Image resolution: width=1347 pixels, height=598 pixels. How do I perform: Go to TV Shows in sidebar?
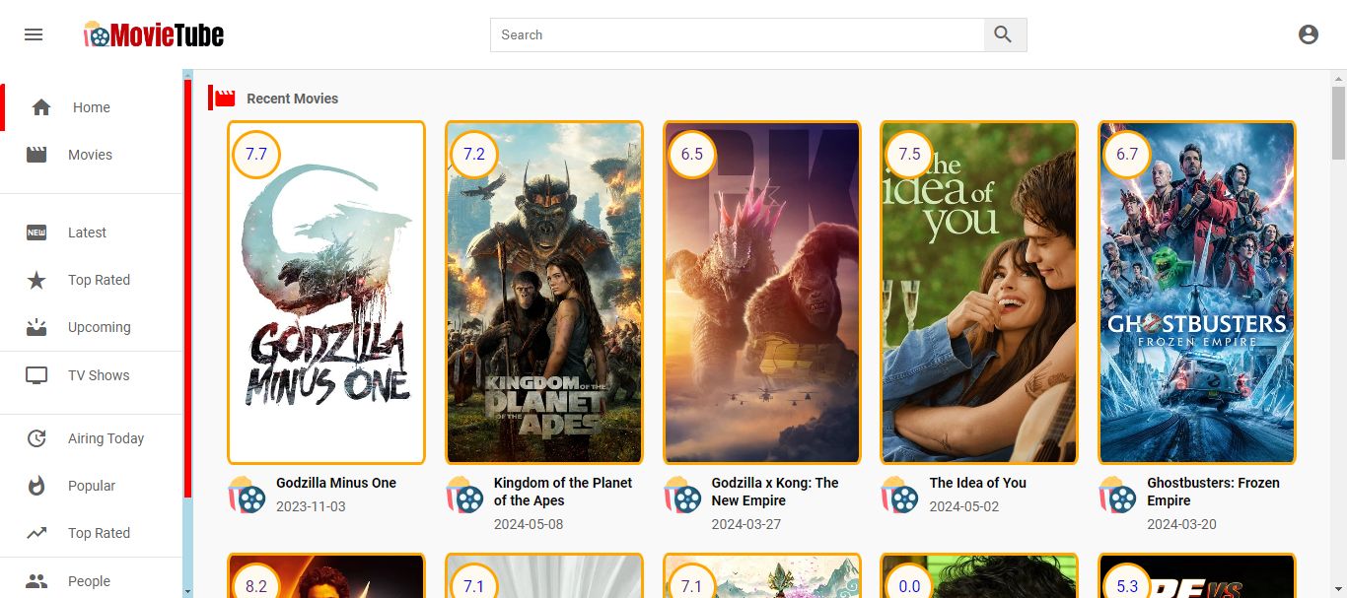point(99,375)
